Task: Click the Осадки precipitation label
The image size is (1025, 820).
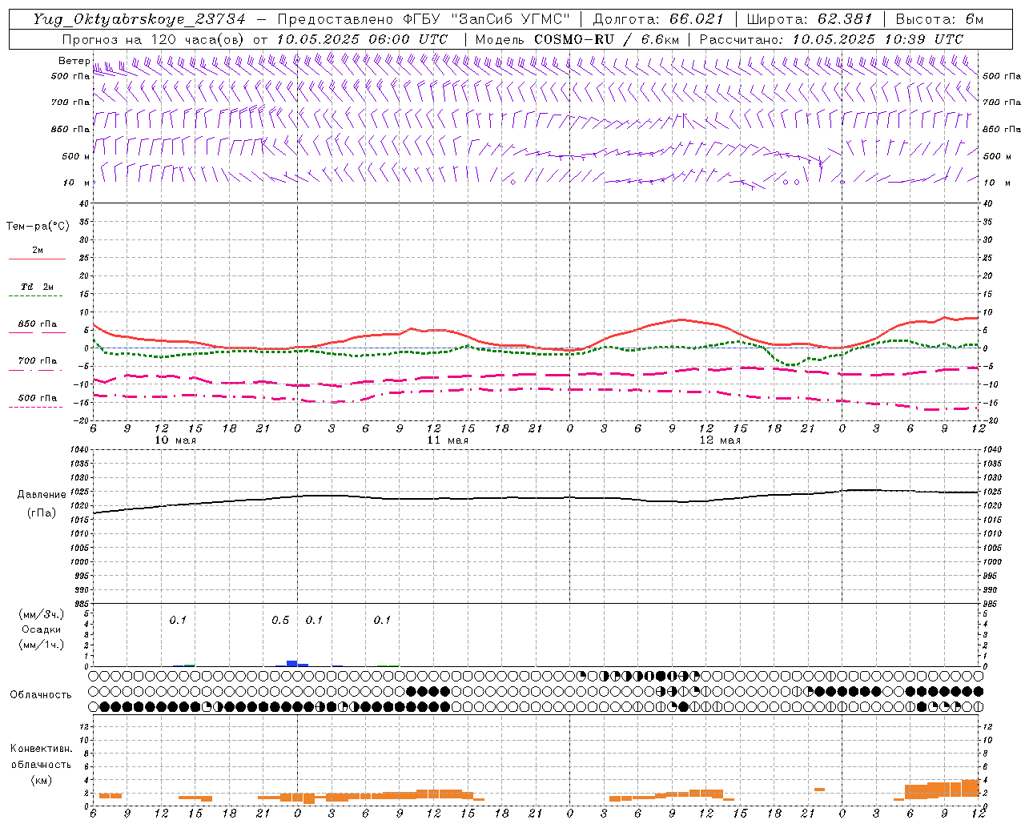Action: pyautogui.click(x=42, y=629)
